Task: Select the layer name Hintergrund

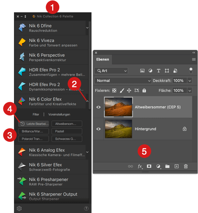Action: point(145,129)
